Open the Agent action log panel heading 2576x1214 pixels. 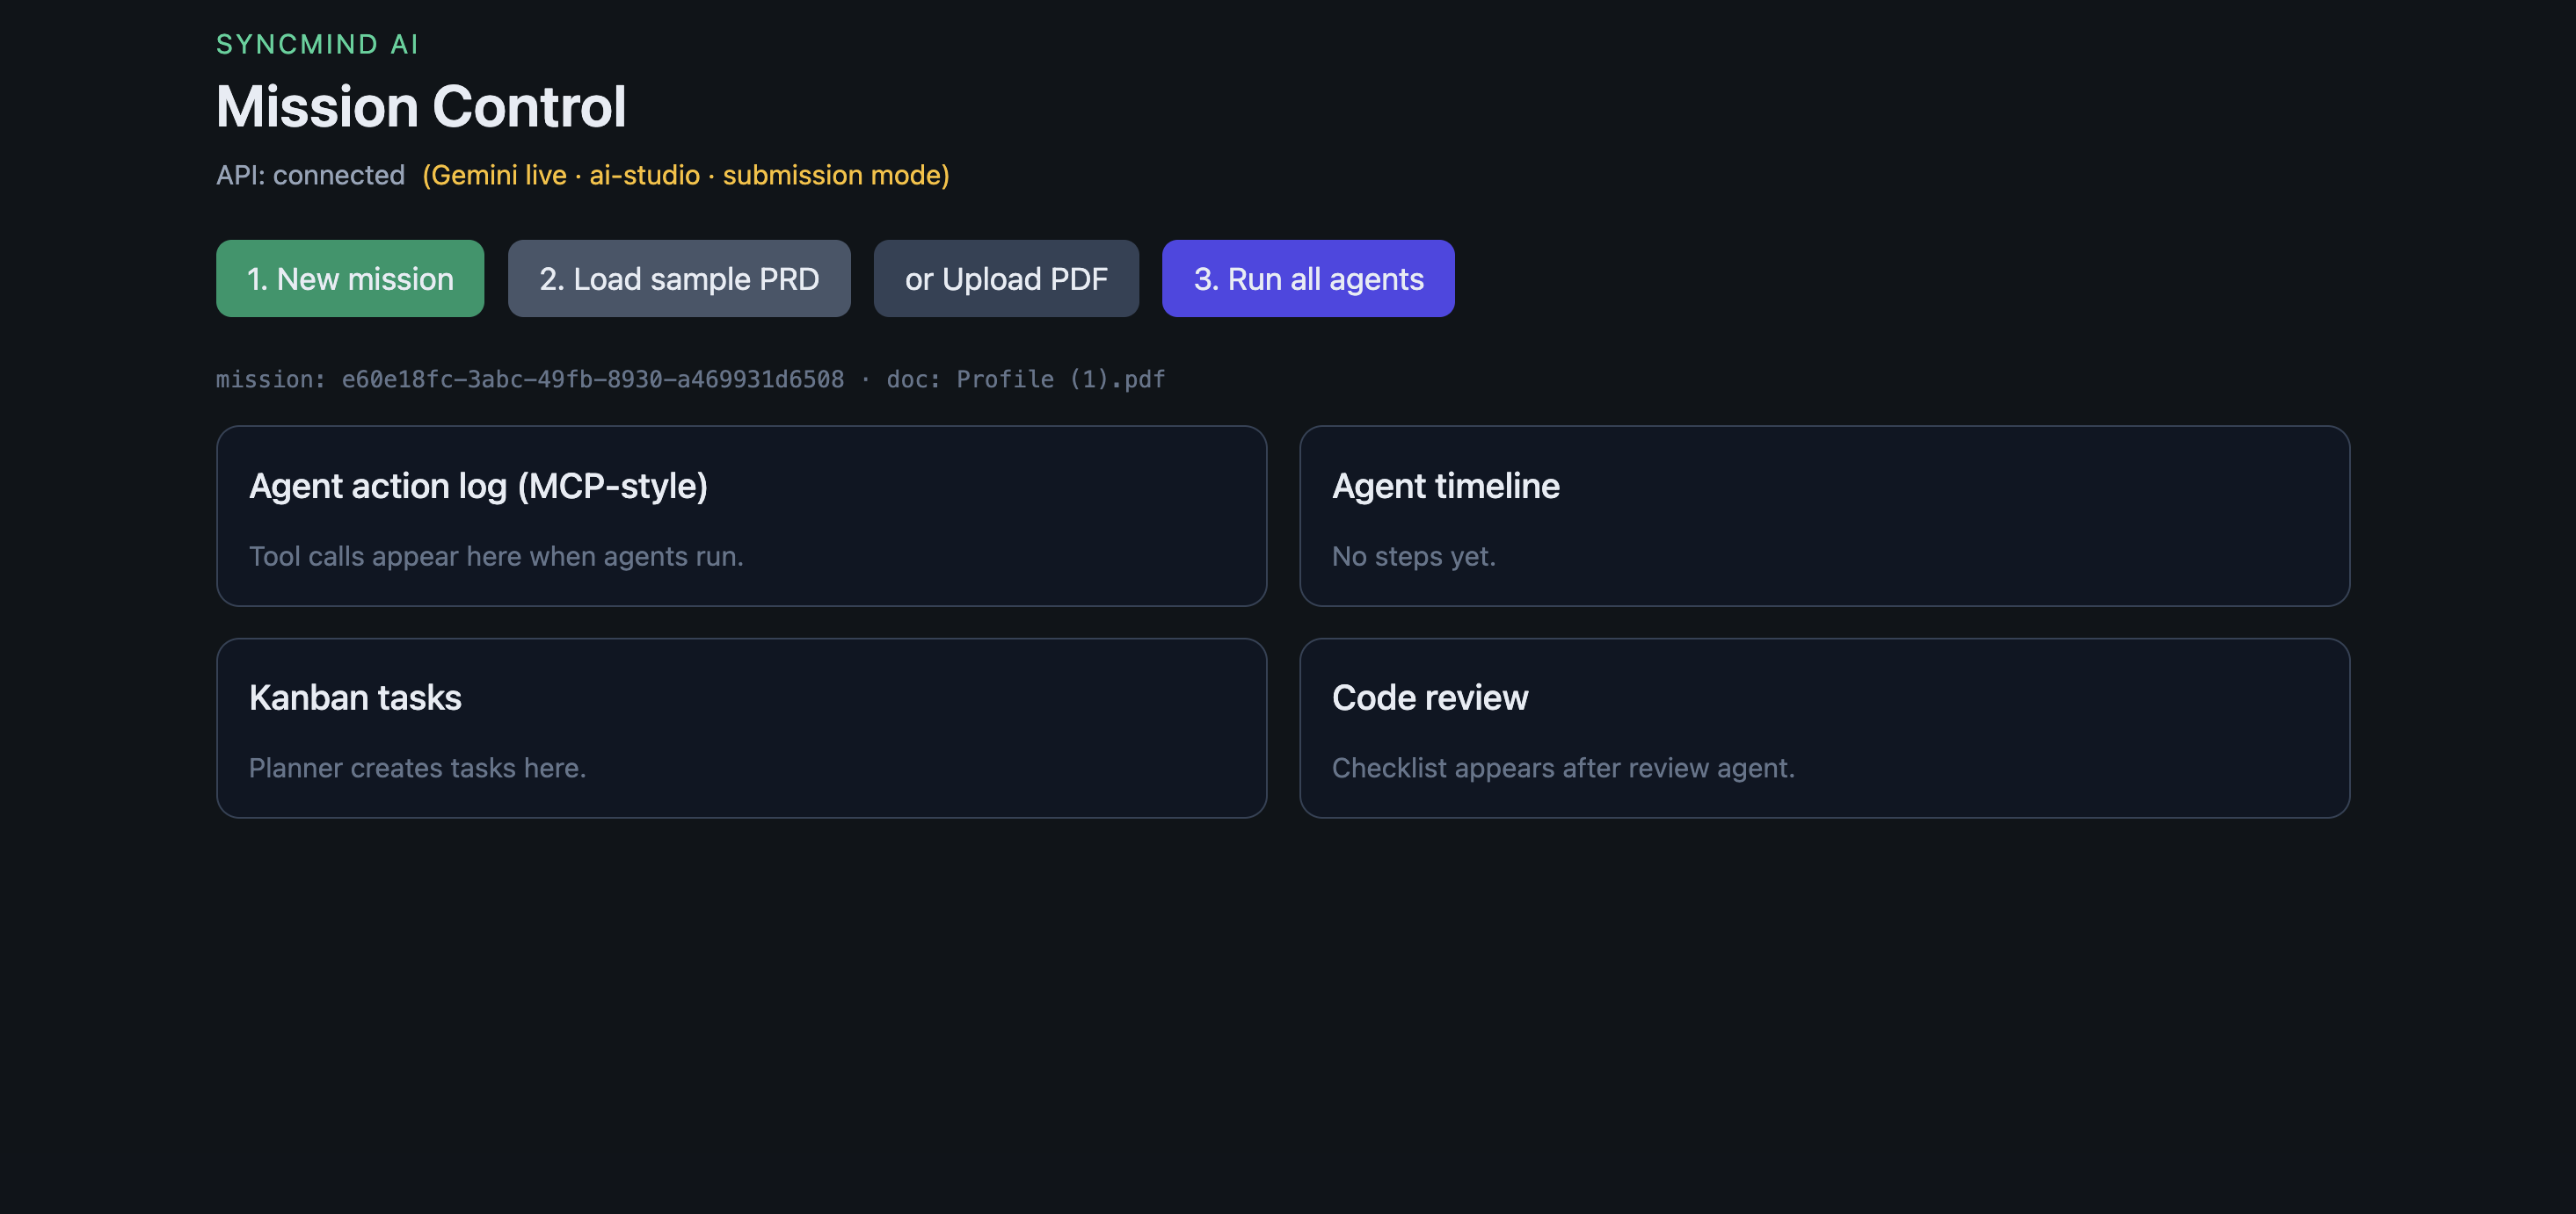click(478, 486)
